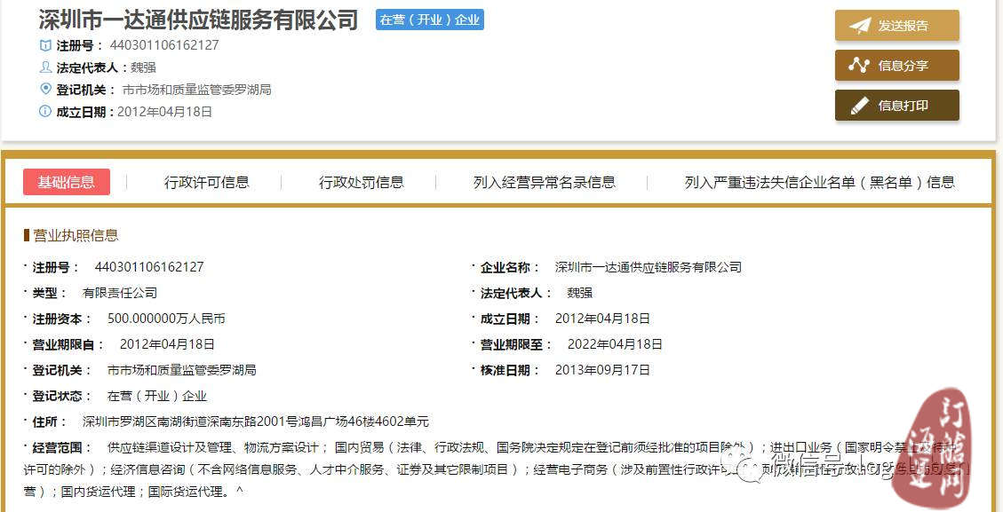This screenshot has width=1003, height=512.
Task: Share info with 信息分享 button
Action: pos(896,65)
